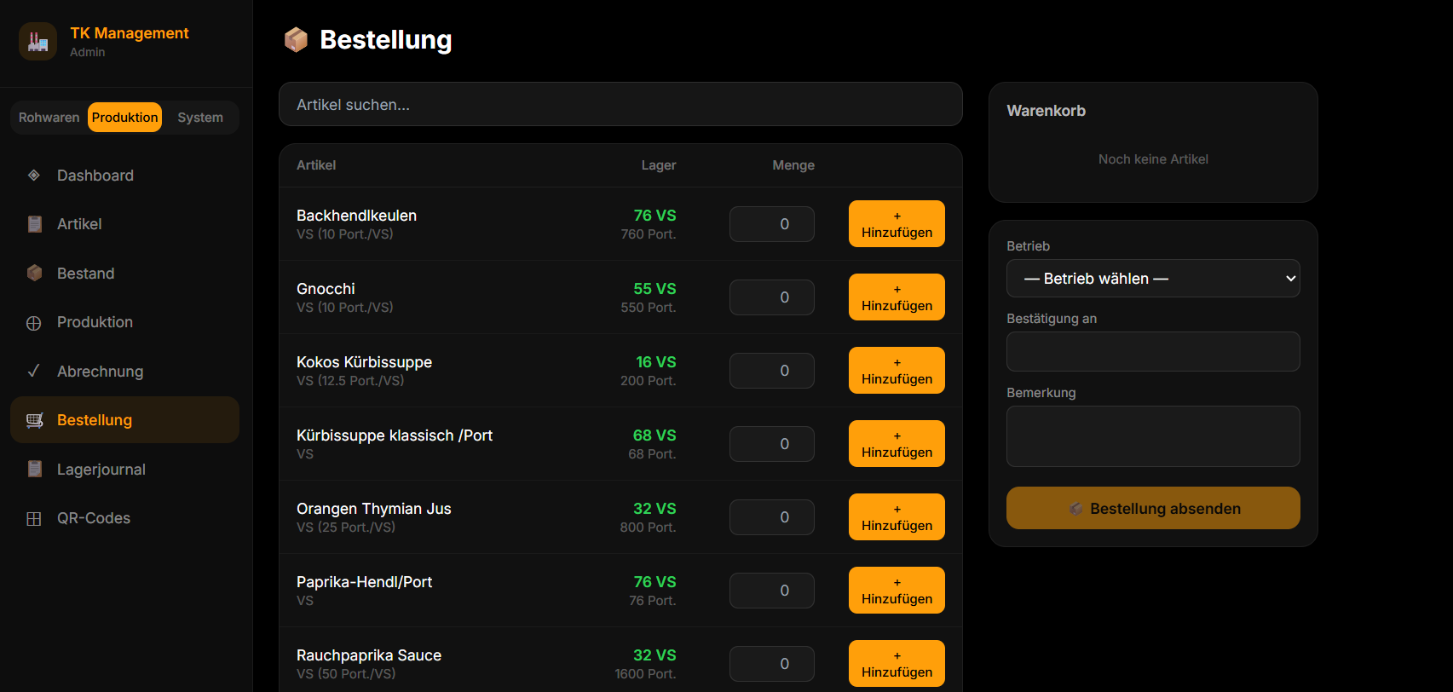This screenshot has height=692, width=1453.
Task: Click the Menge field for Backhendlkeulen
Action: (x=771, y=223)
